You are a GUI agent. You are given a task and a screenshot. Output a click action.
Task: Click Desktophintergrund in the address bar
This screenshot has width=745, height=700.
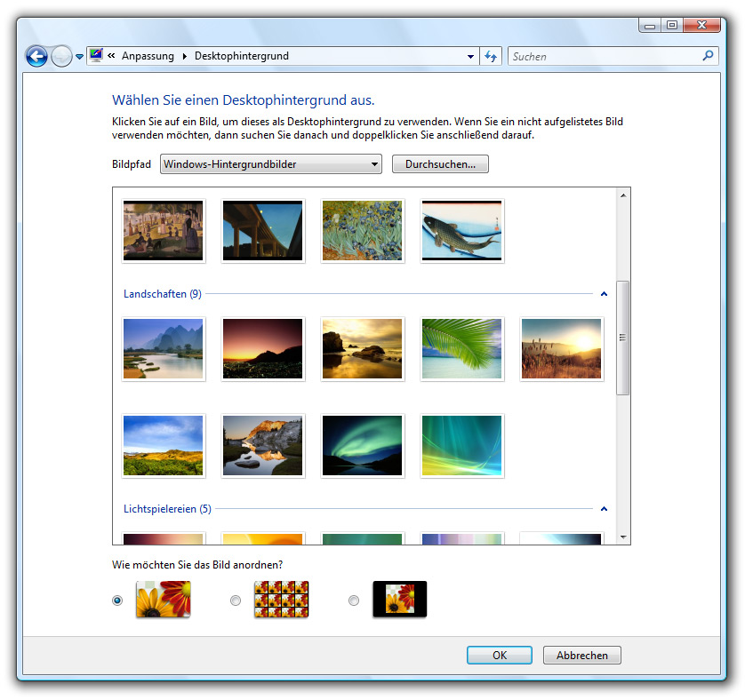tap(241, 57)
